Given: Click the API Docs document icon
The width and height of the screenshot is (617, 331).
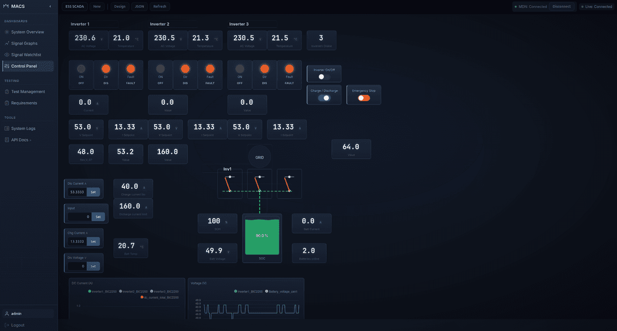Looking at the screenshot, I should 7,140.
